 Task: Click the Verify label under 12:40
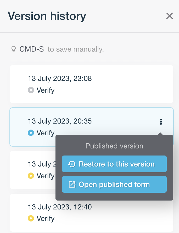[x=46, y=218]
